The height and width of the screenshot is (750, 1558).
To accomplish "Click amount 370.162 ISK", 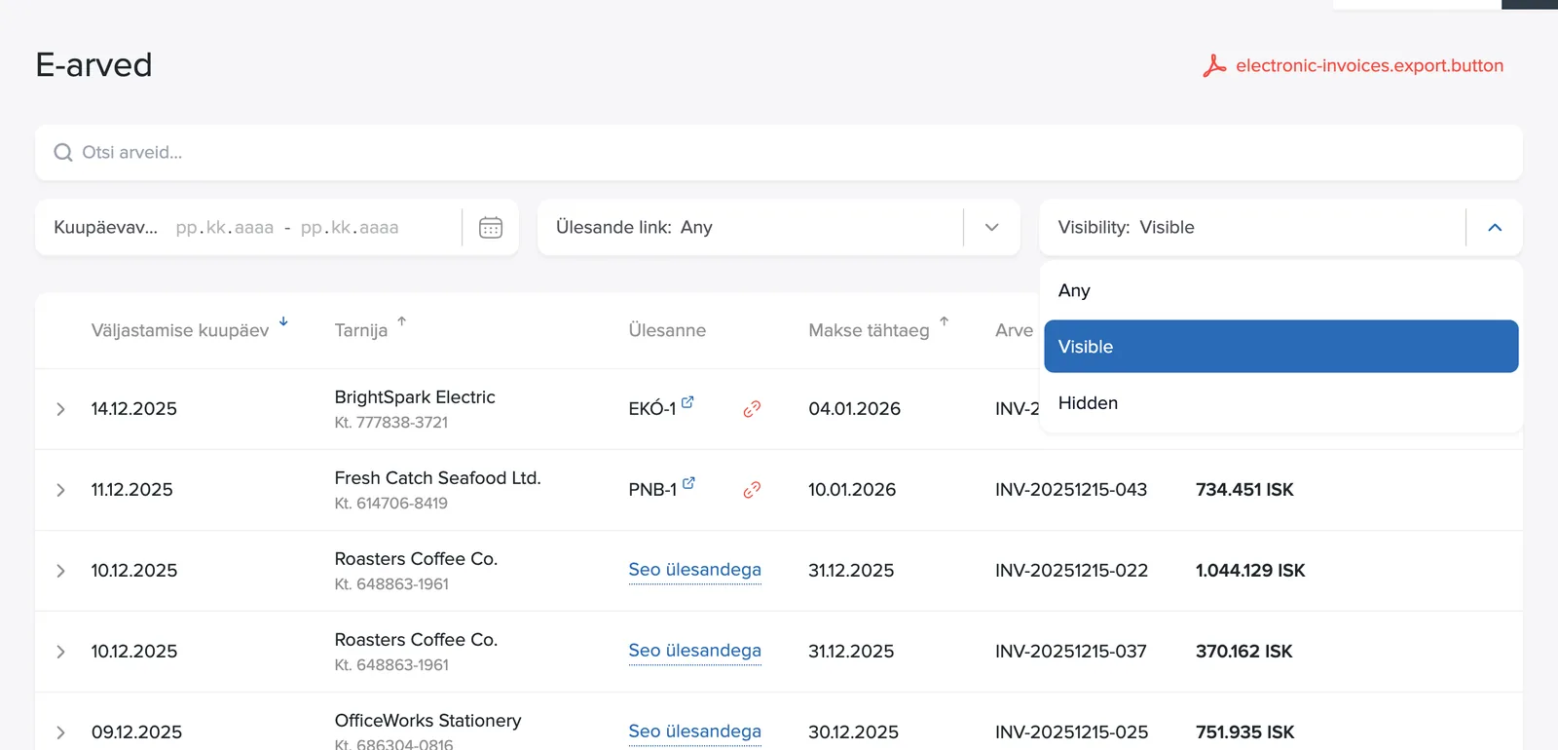I will 1244,652.
